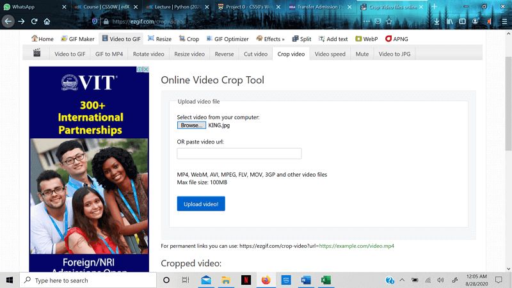The image size is (512, 288).
Task: Close the WhatsApp tab
Action: coord(64,7)
